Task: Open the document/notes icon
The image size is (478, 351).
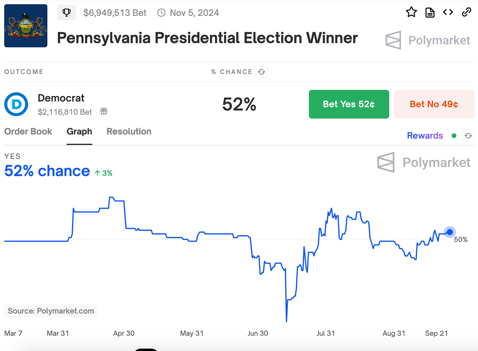Action: tap(430, 12)
